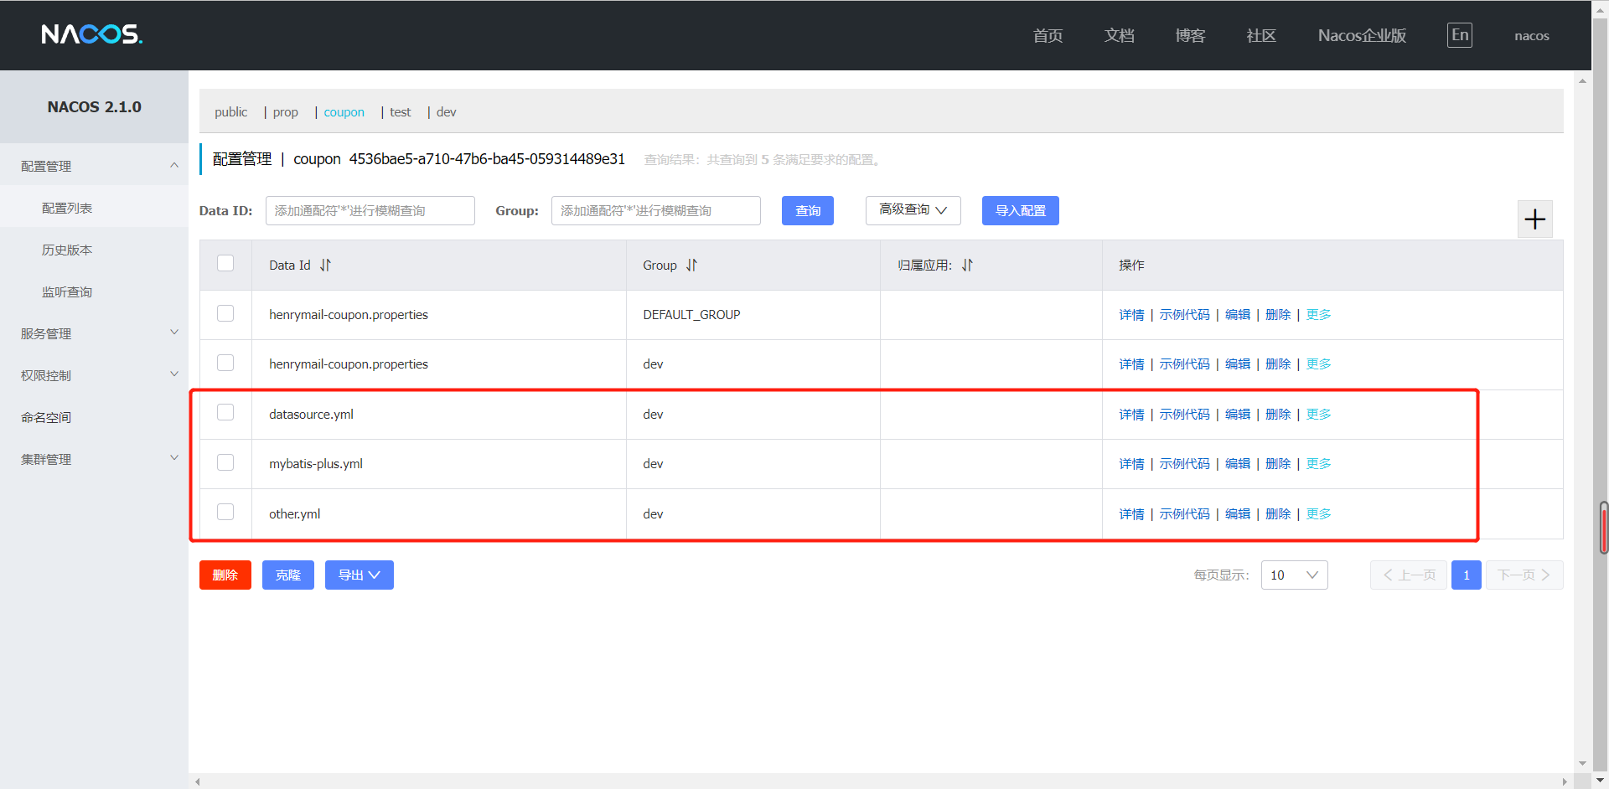Screen dimensions: 1609x789
Task: Click the previous page arrow 上一页
Action: pos(1408,575)
